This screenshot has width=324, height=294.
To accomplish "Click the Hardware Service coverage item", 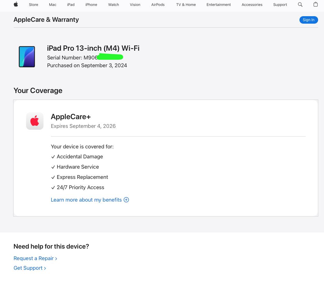I will pyautogui.click(x=75, y=167).
